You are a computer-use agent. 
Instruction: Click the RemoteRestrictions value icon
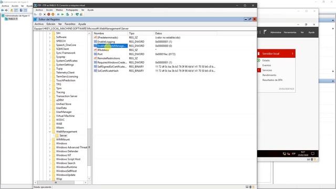96,58
